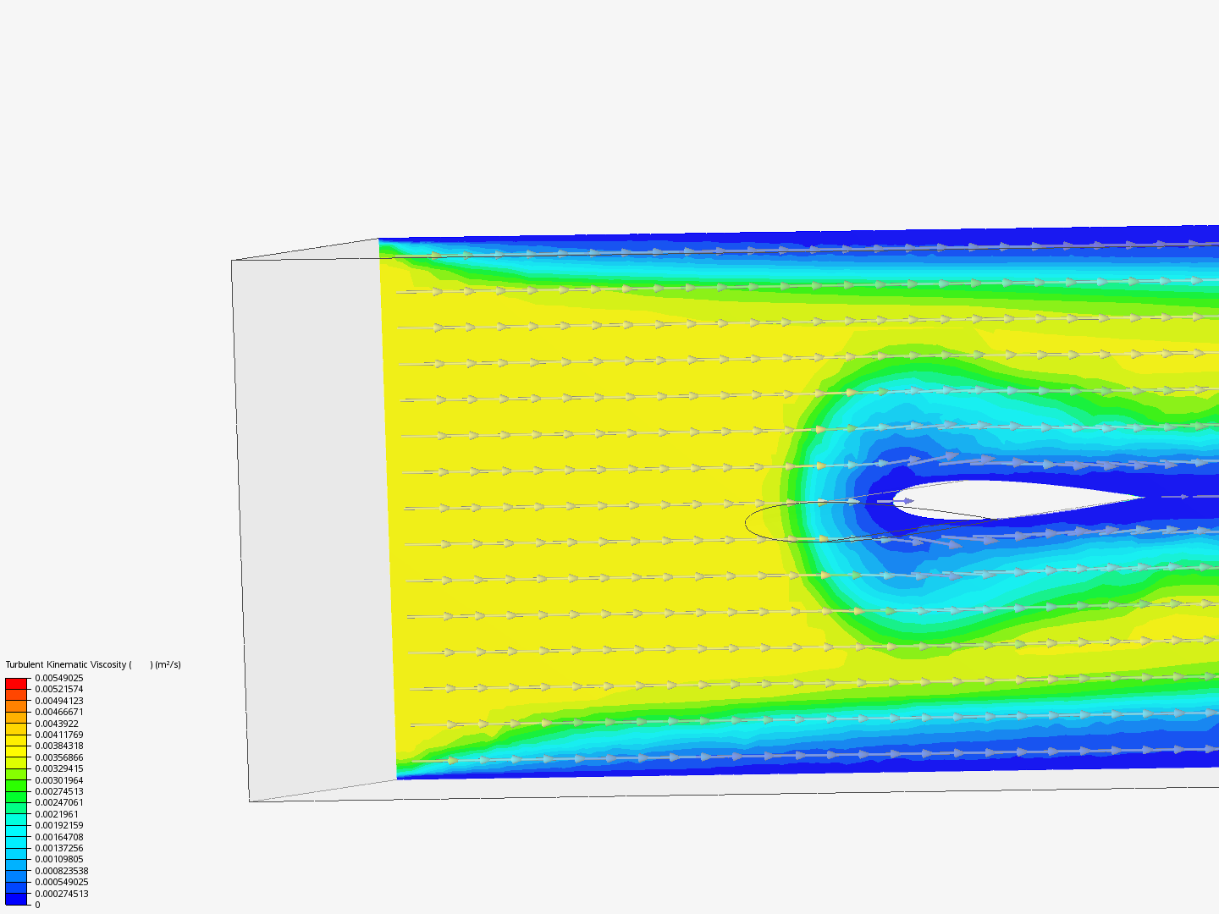Select the legend value 0.00356866

[x=59, y=757]
